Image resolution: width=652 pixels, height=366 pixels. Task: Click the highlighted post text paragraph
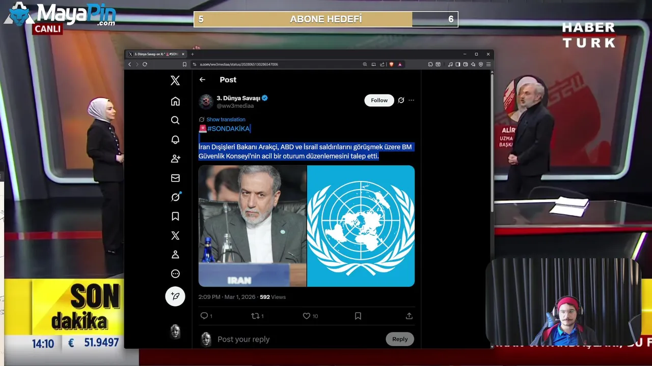pos(306,151)
